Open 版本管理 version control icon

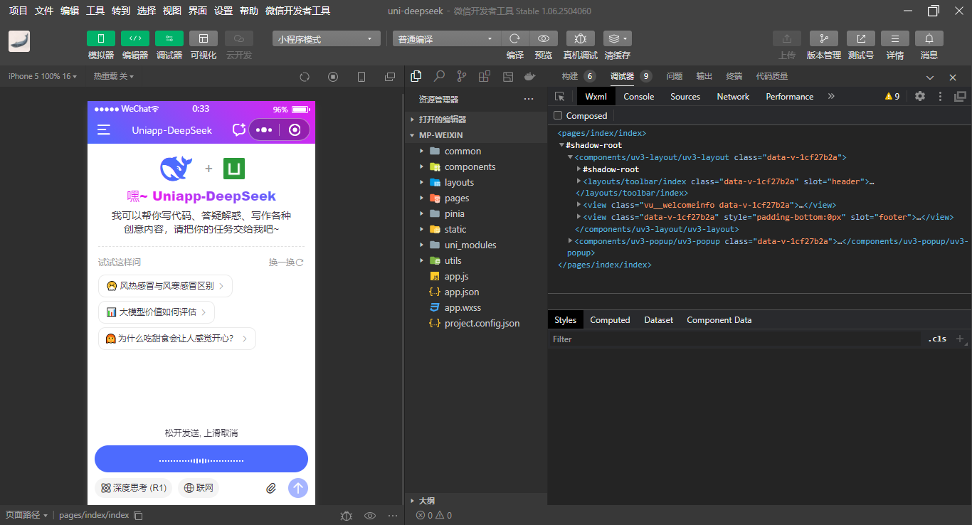[824, 38]
